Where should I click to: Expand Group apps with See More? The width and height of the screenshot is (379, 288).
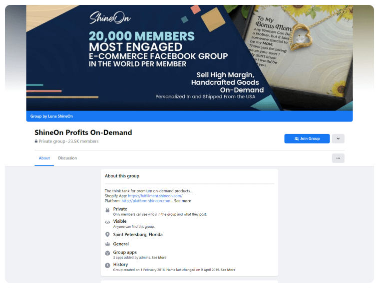coord(159,258)
